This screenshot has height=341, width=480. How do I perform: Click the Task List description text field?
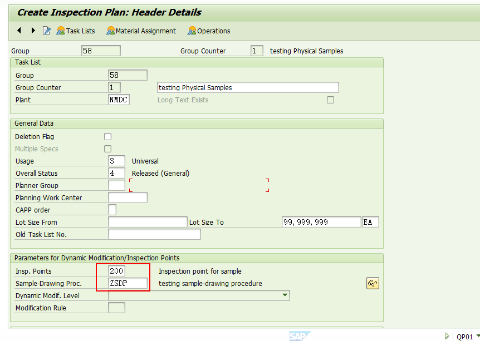pyautogui.click(x=248, y=87)
